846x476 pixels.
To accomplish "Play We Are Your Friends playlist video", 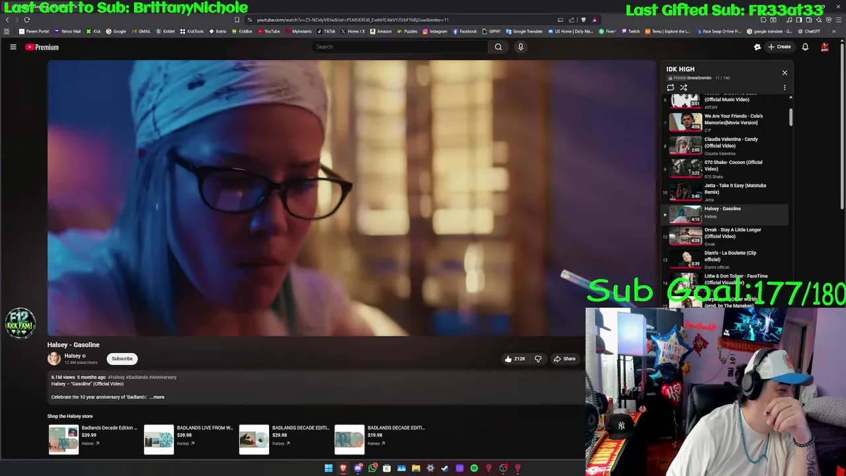I will coord(725,122).
